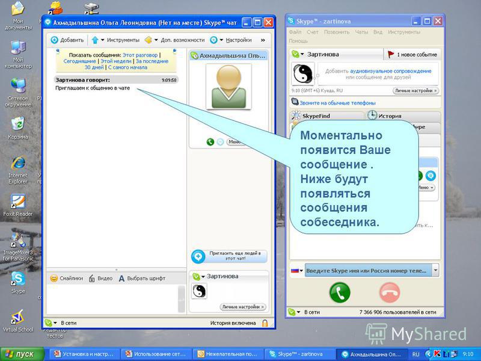Click the contact avatar of Ахмадыльшина

[x=228, y=87]
